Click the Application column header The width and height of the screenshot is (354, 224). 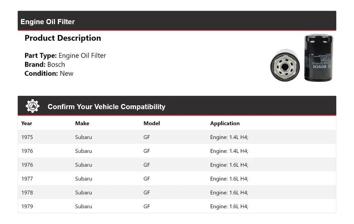[x=225, y=123]
